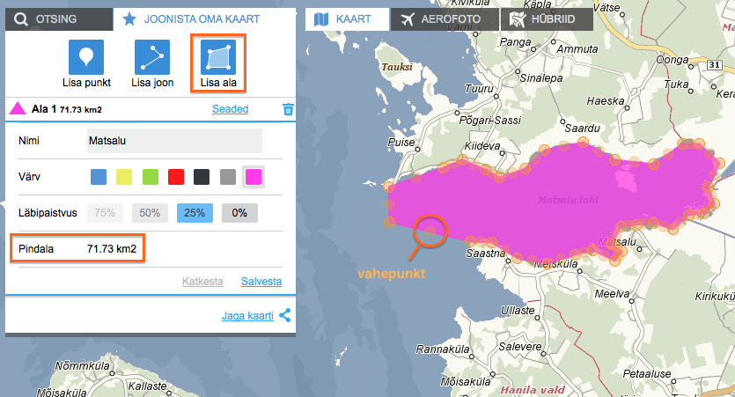Set transparency to 0%
The image size is (735, 397).
click(x=239, y=212)
